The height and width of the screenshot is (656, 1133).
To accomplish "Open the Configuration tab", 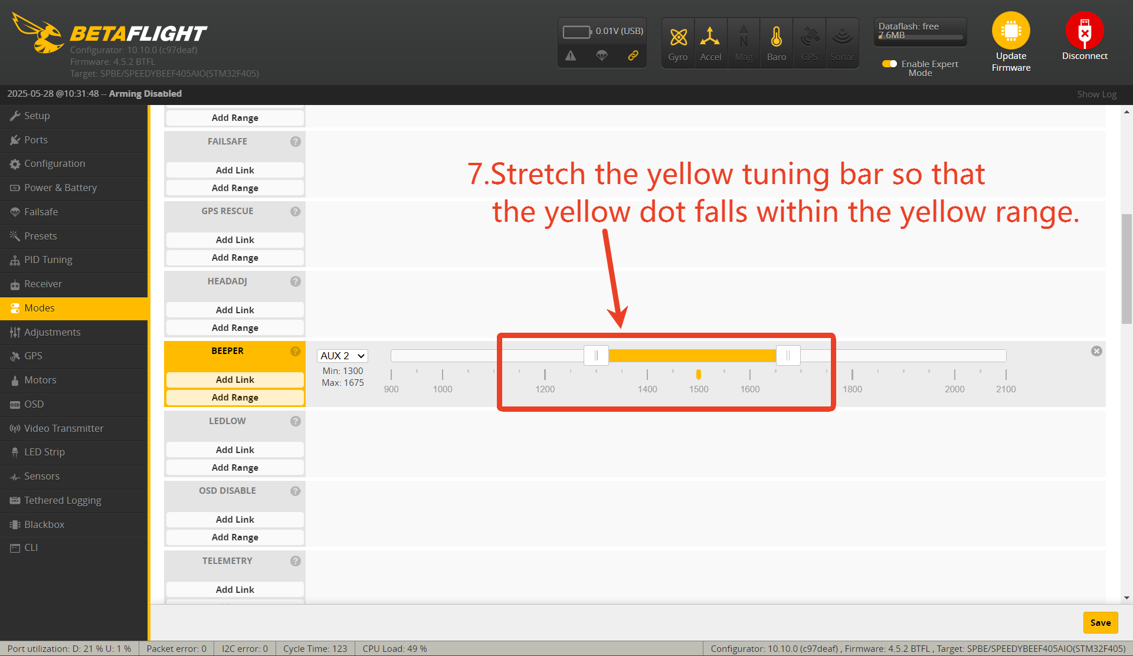I will click(74, 164).
